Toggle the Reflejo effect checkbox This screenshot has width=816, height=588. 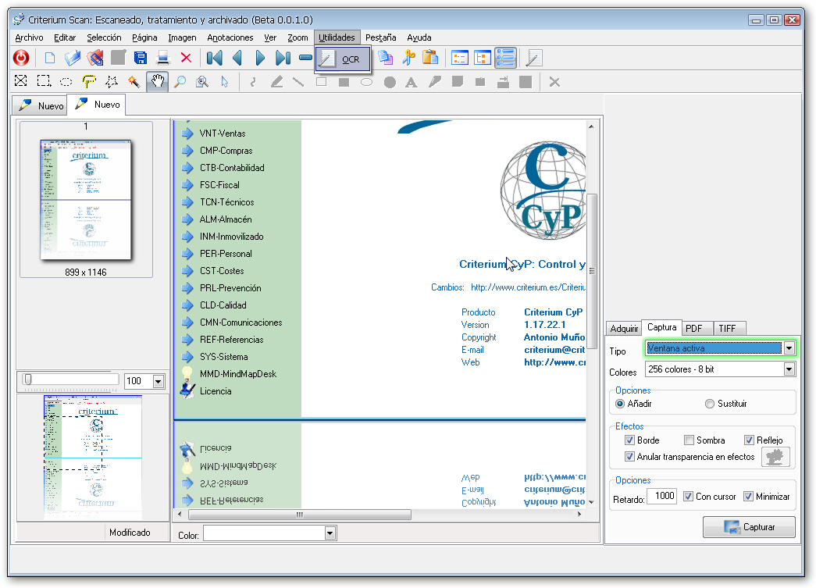[750, 440]
